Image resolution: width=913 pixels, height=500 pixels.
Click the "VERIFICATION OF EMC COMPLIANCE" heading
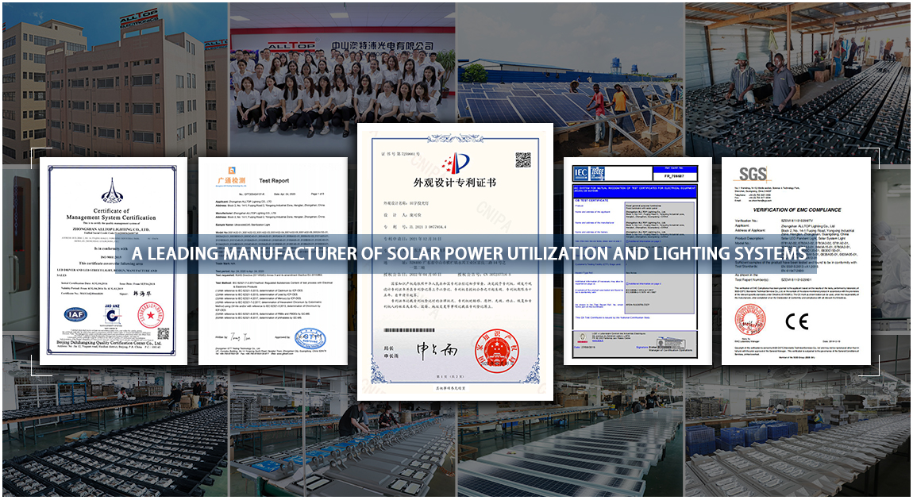(796, 210)
